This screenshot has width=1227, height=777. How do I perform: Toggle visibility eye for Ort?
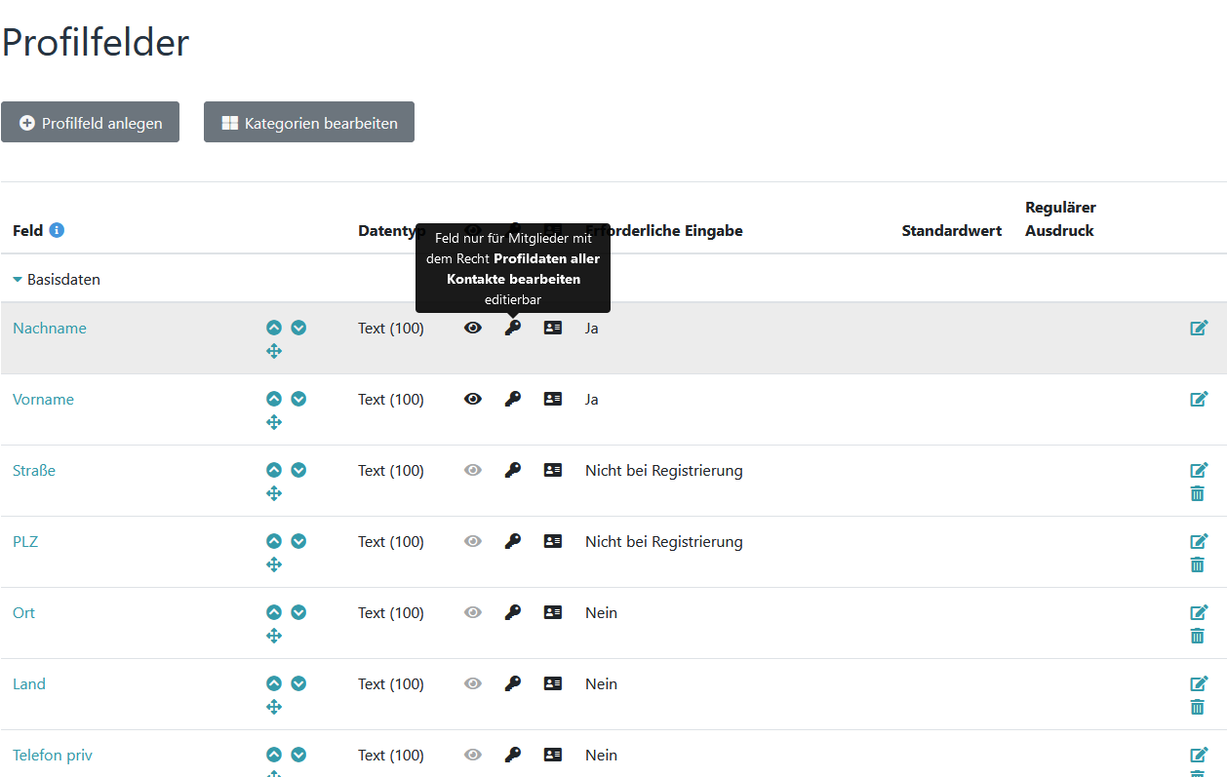pos(473,612)
